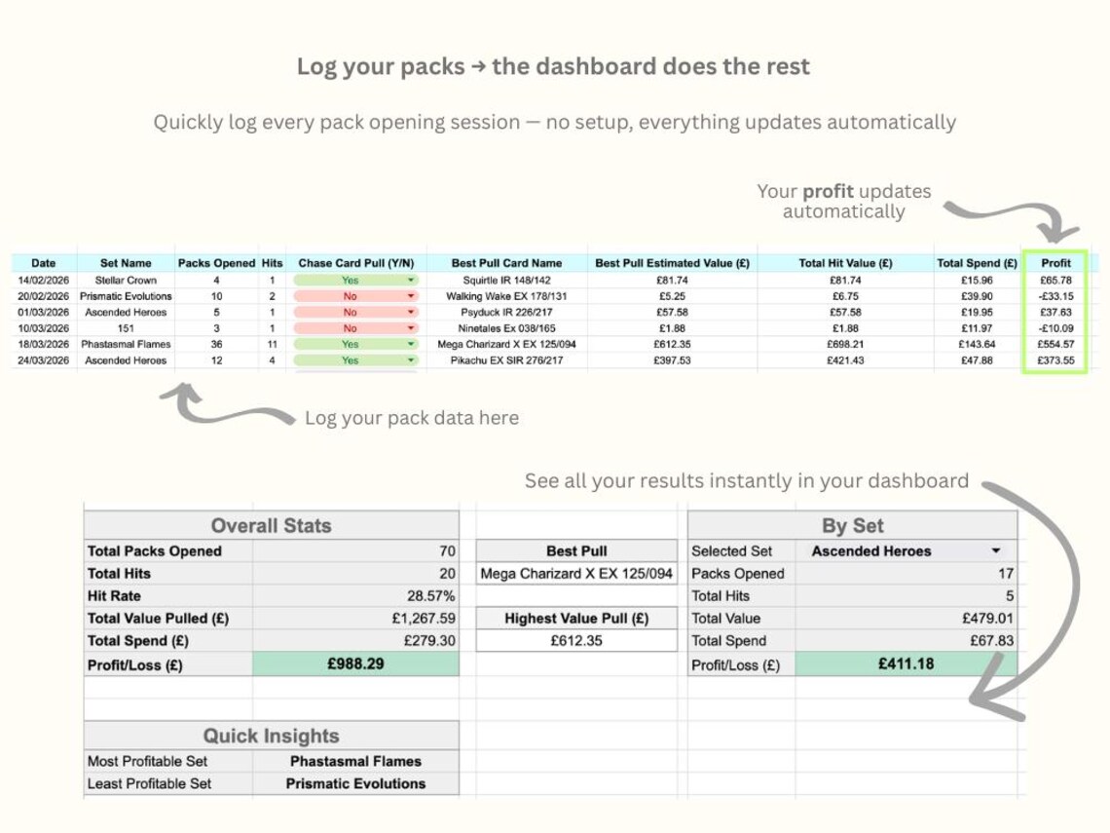Select Total Packs Opened value 70
Image resolution: width=1110 pixels, height=833 pixels.
(x=355, y=551)
